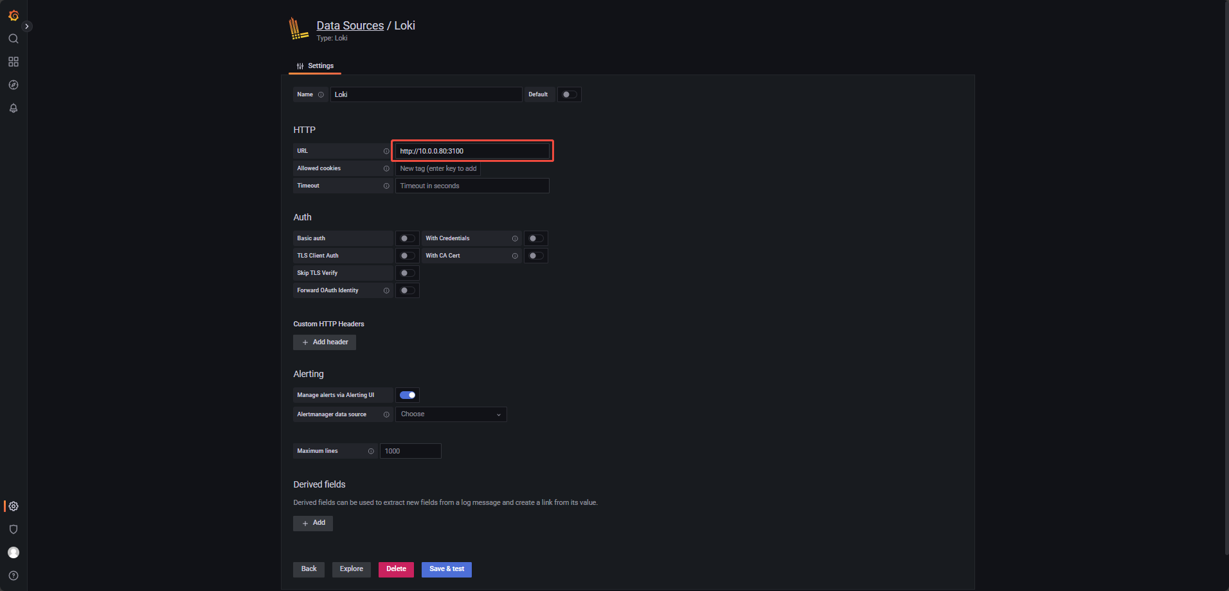Enable the Skip TLS Verify switch
The width and height of the screenshot is (1229, 591).
(407, 272)
